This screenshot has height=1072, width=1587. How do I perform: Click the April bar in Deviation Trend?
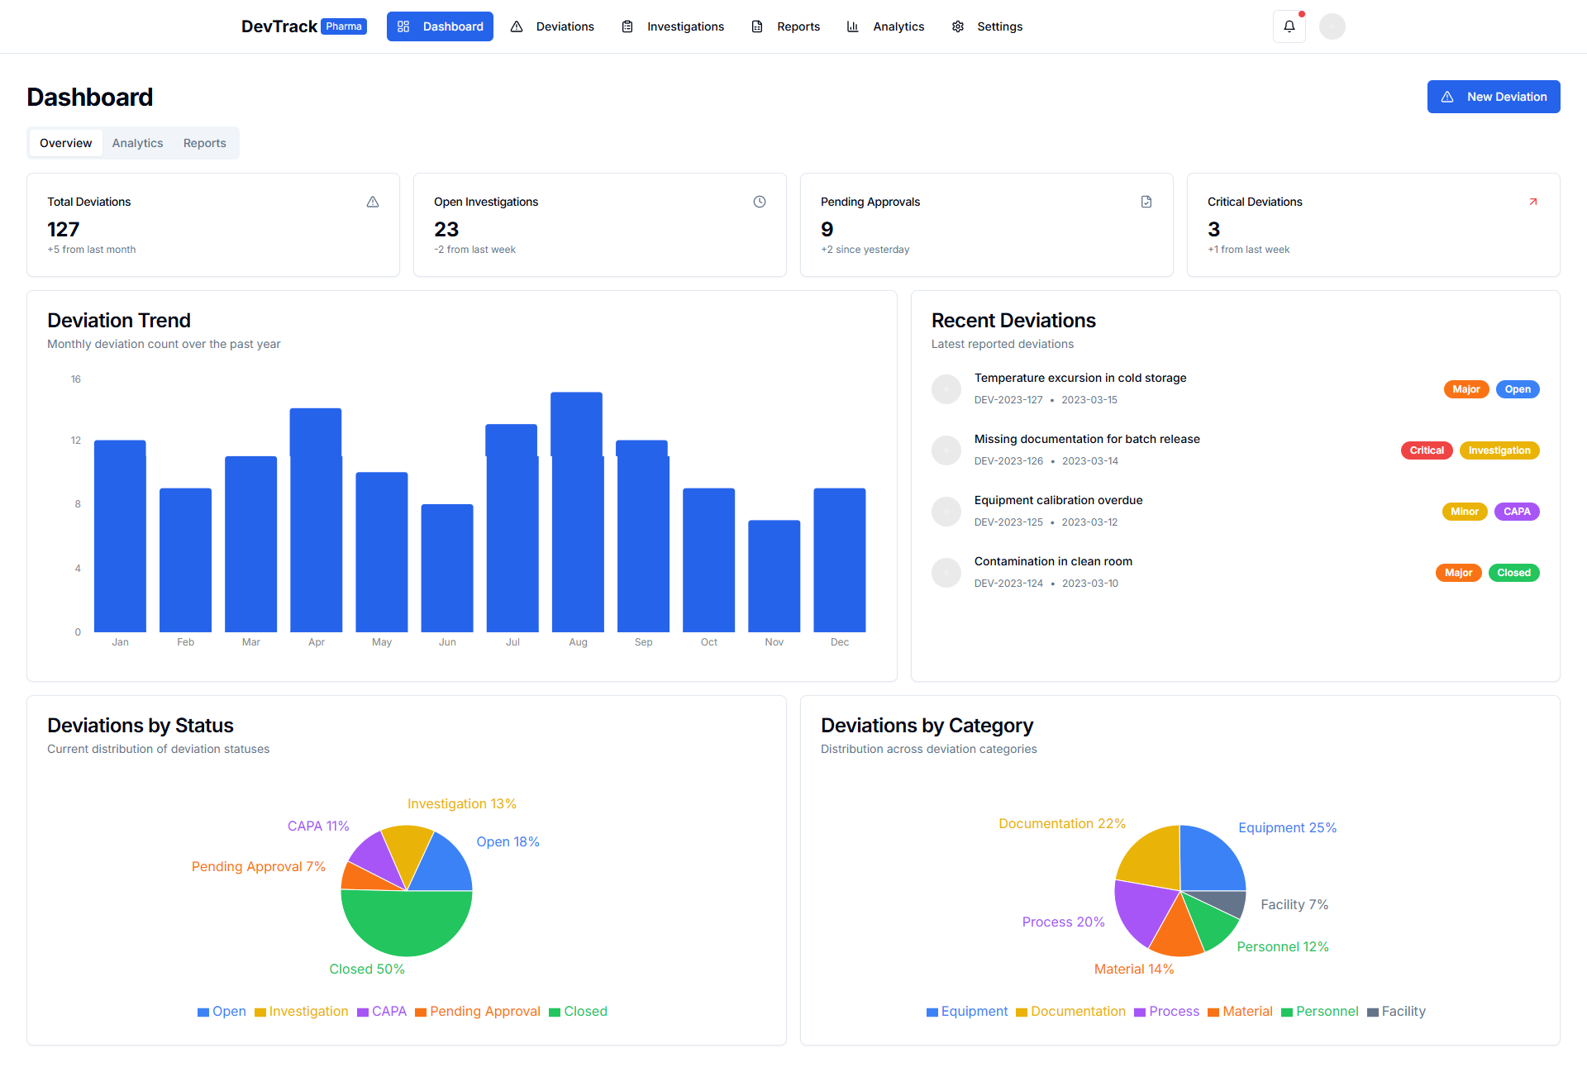316,520
